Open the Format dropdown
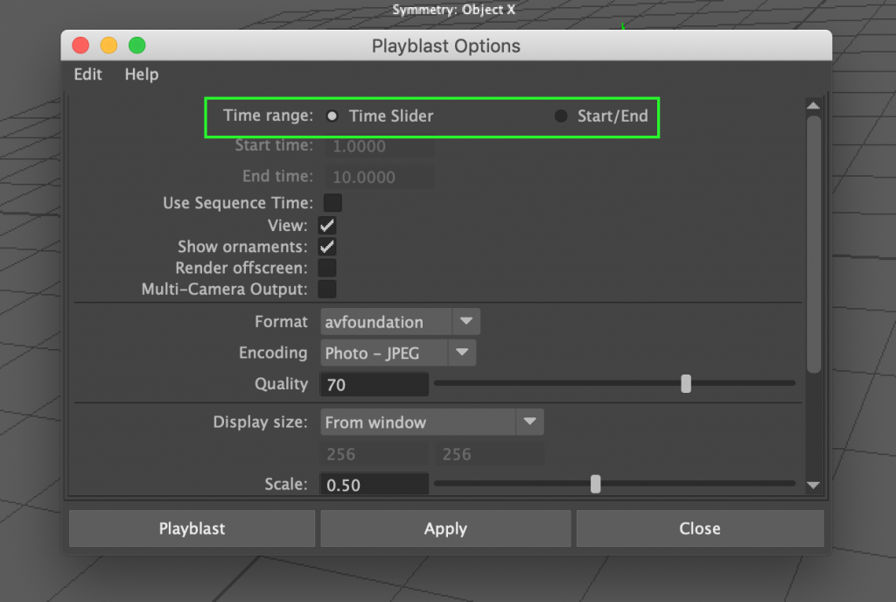 point(466,321)
